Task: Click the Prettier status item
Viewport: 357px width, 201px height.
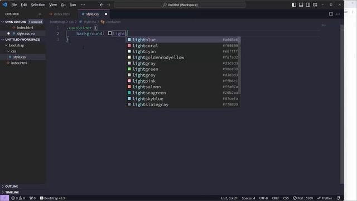Action: tap(325, 198)
